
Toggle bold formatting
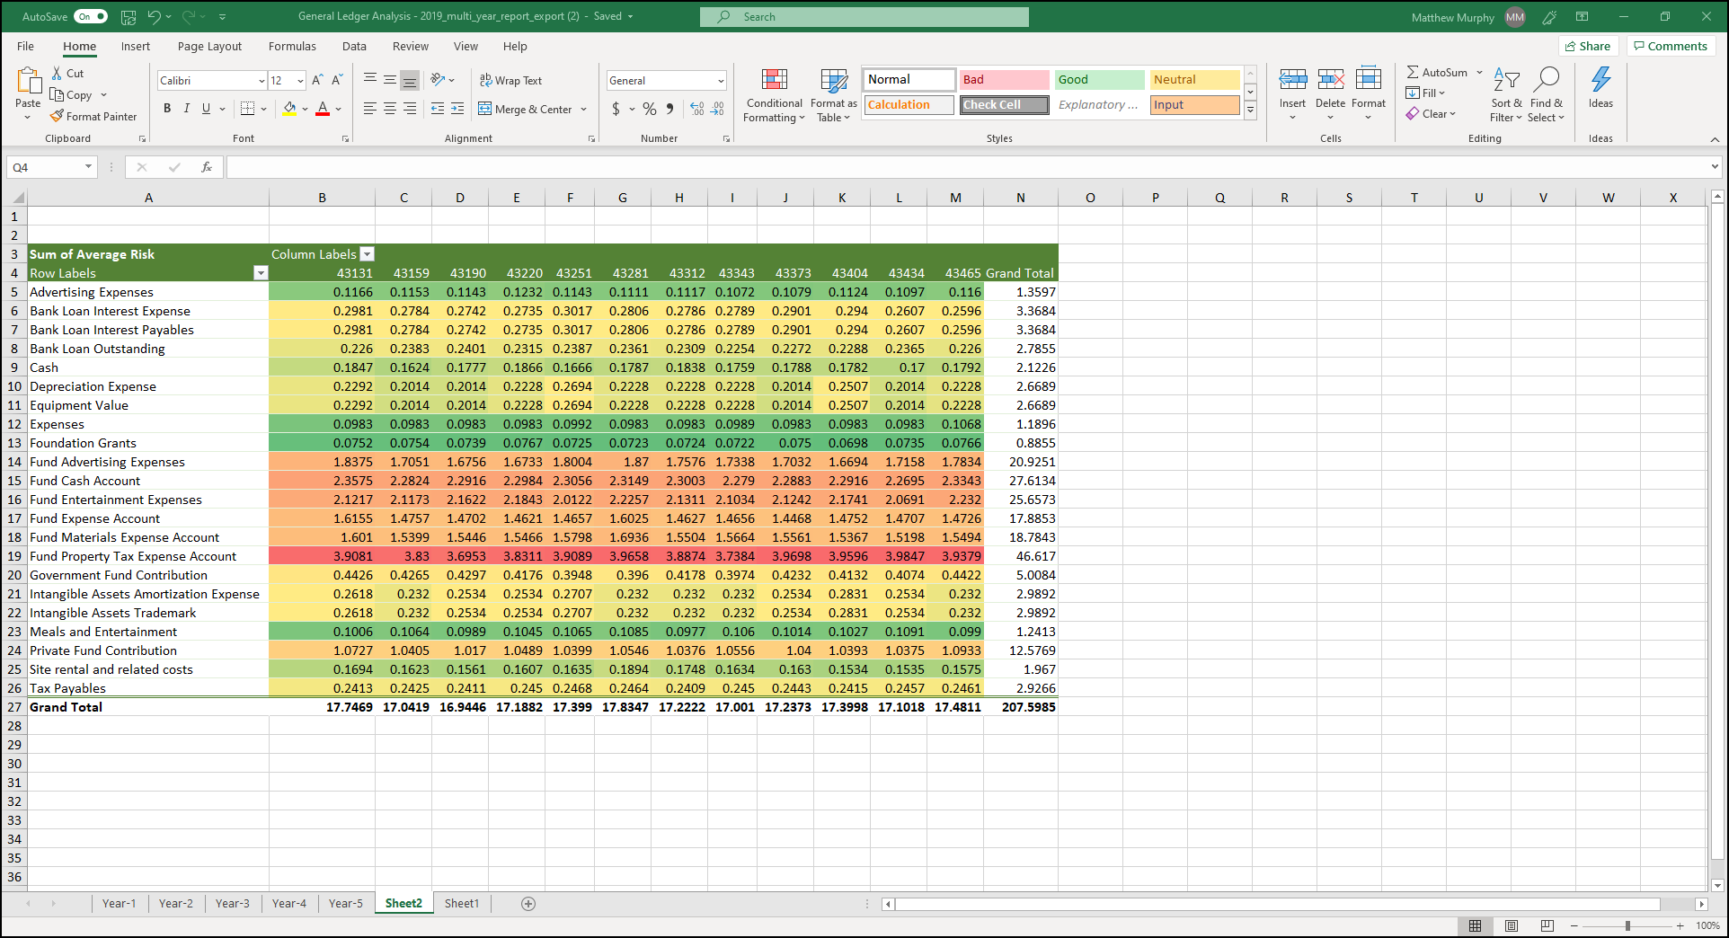166,108
